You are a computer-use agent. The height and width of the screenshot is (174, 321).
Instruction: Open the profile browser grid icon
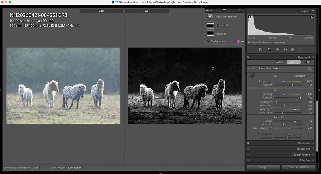pyautogui.click(x=310, y=68)
